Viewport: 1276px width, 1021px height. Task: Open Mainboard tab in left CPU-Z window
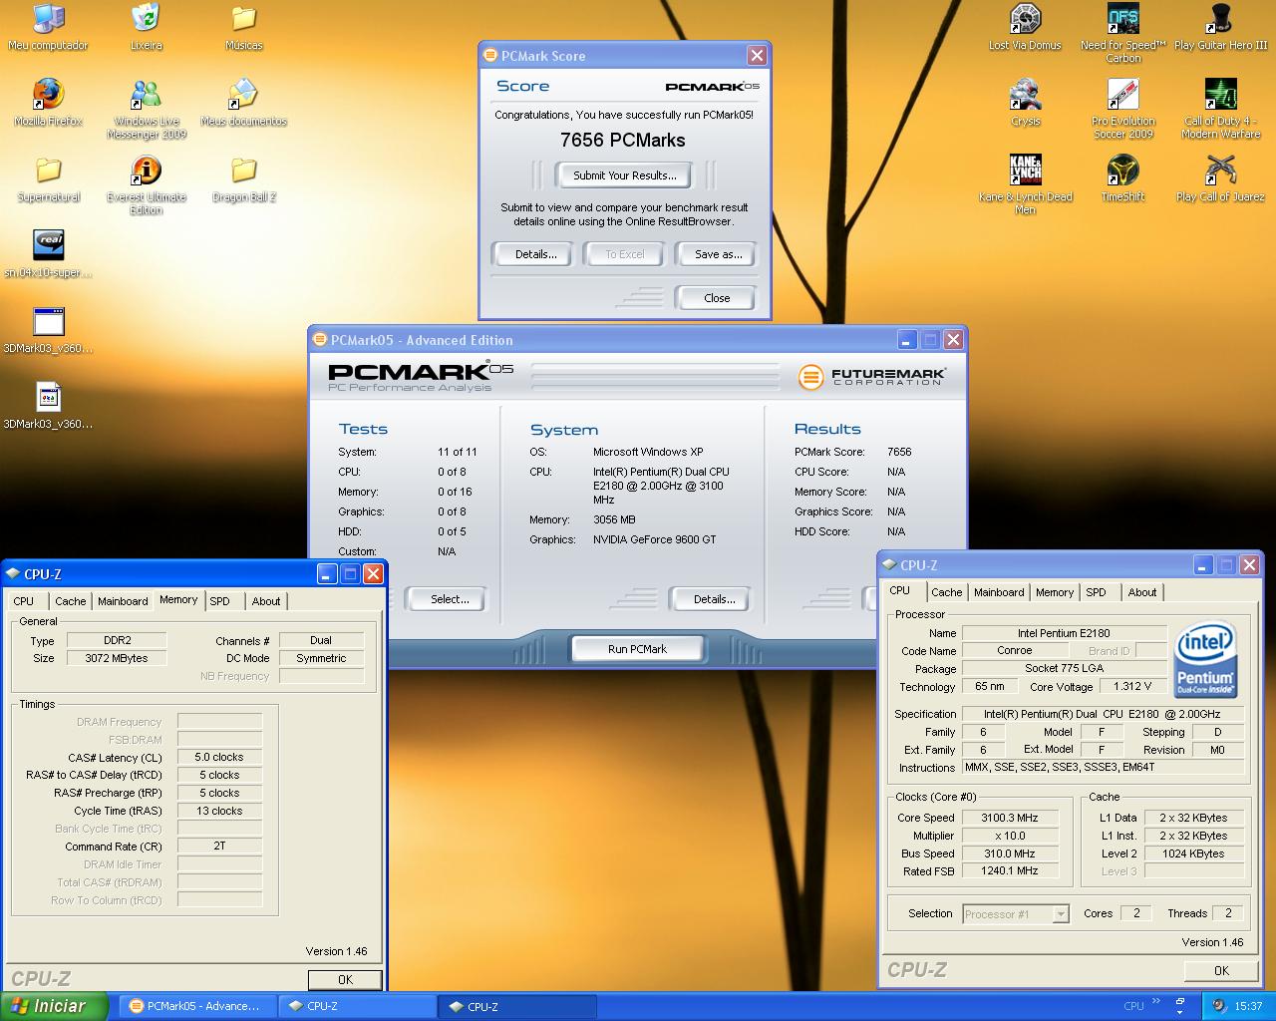tap(123, 601)
